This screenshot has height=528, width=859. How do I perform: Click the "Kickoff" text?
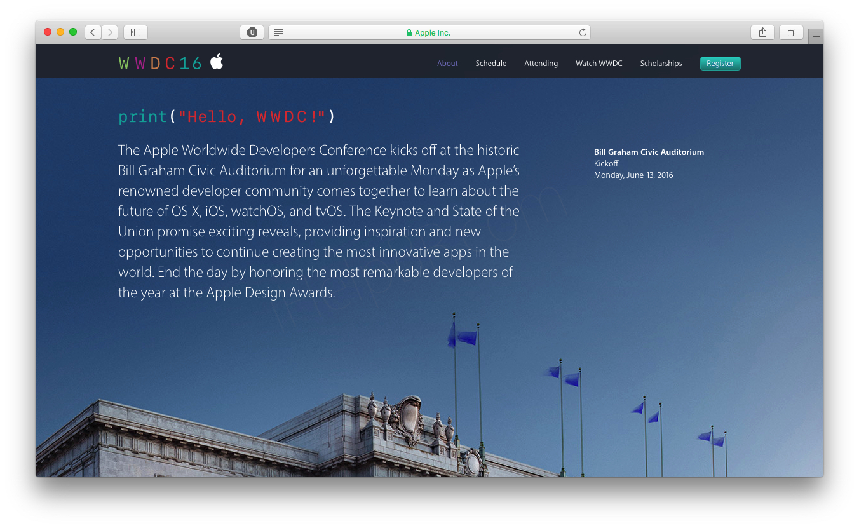[x=606, y=164]
